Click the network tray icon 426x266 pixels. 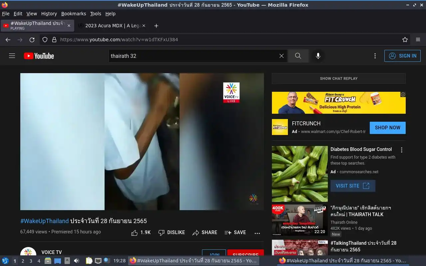(98, 261)
